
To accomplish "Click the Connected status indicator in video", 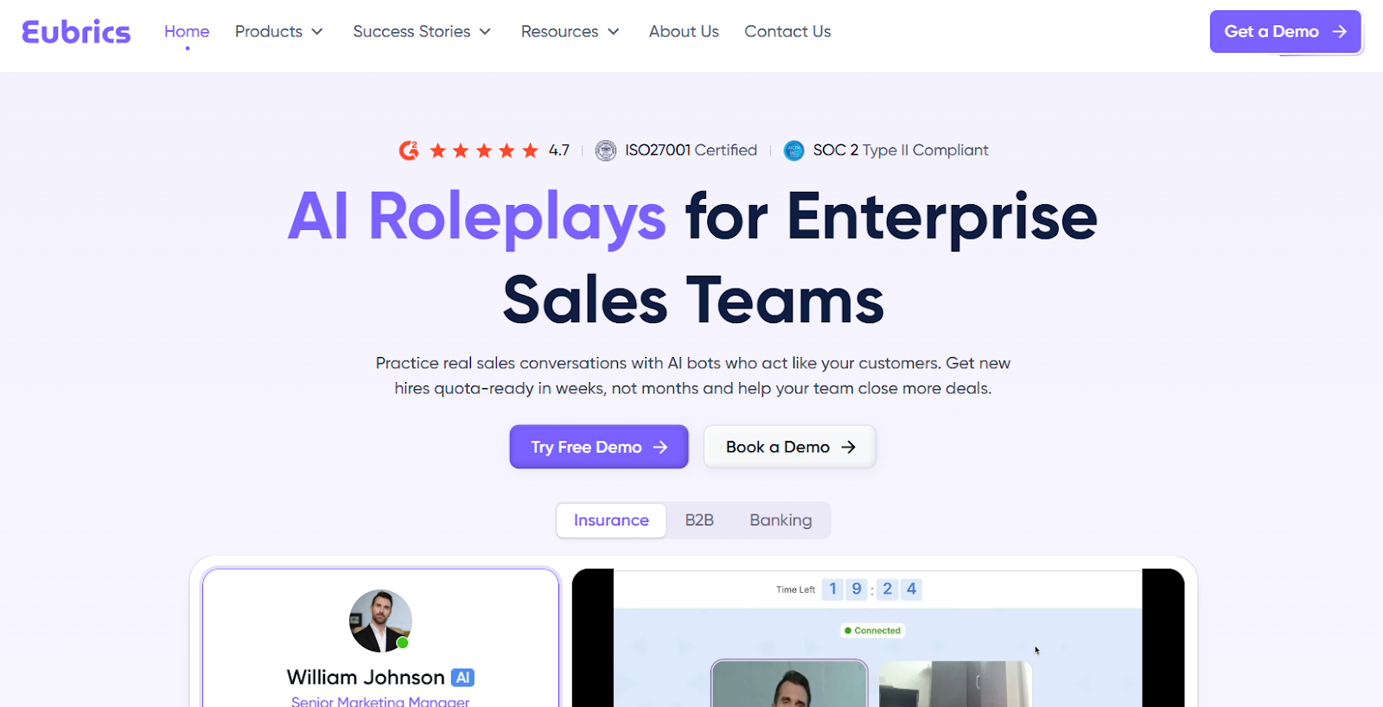I will (x=872, y=631).
